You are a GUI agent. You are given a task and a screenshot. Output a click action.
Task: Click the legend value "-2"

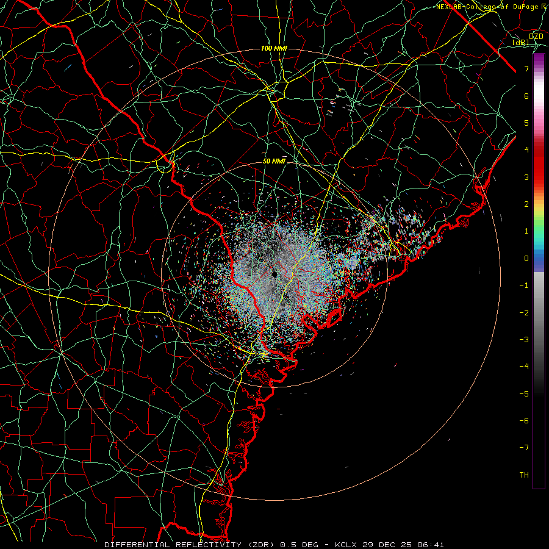(x=524, y=313)
